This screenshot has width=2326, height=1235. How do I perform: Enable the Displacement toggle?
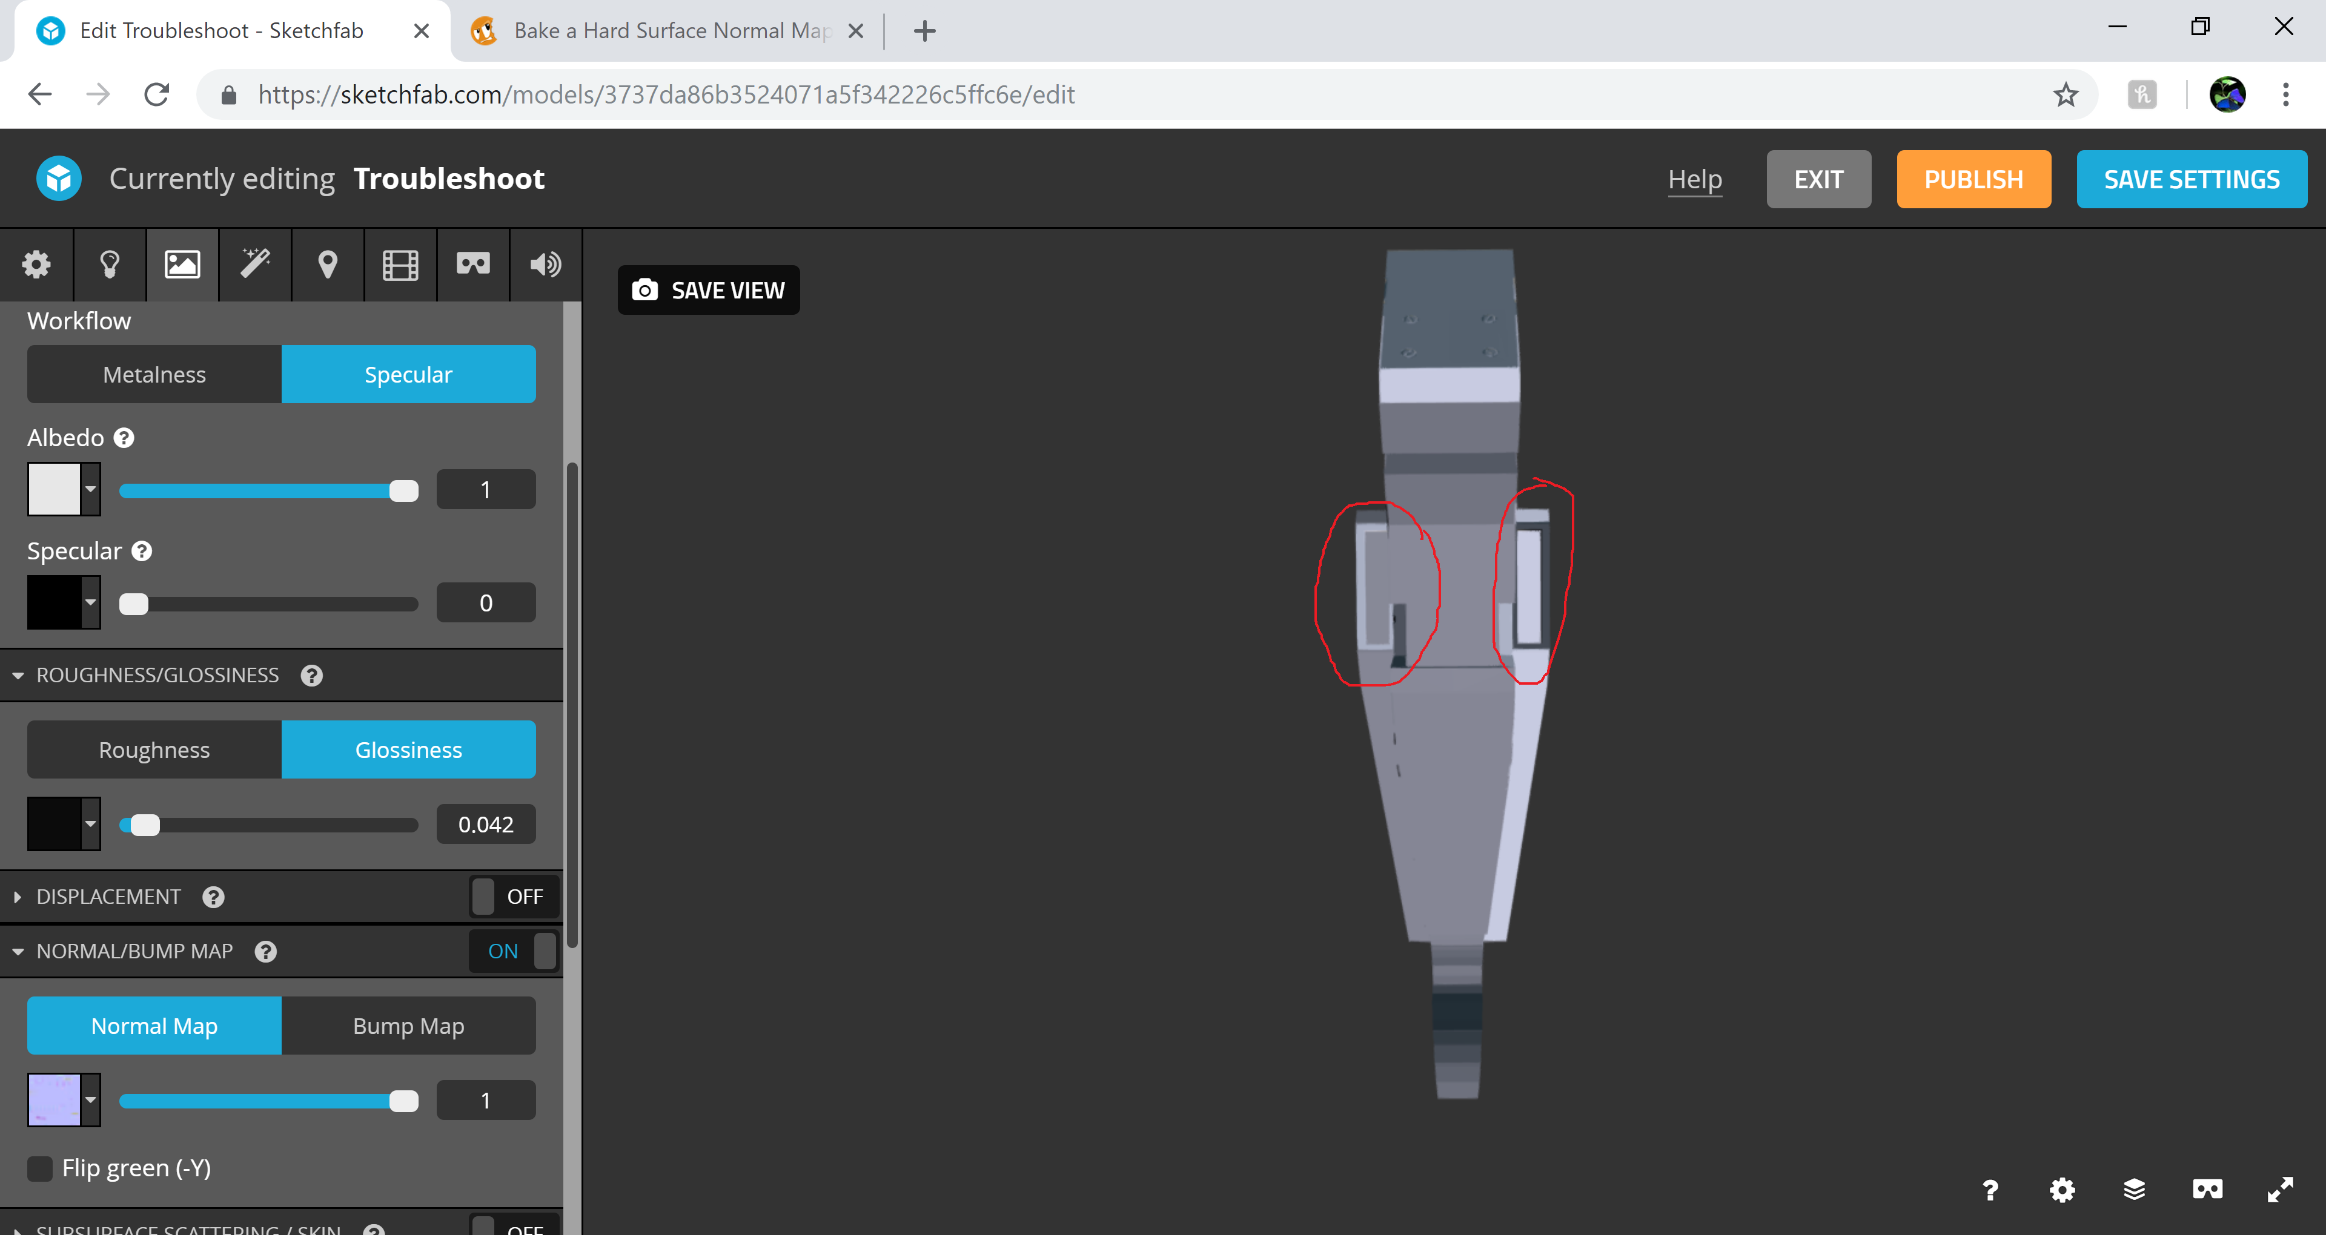tap(511, 895)
